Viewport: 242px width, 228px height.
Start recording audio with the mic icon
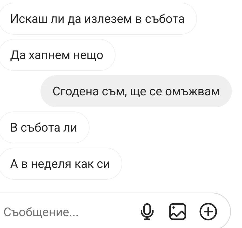coord(147,211)
